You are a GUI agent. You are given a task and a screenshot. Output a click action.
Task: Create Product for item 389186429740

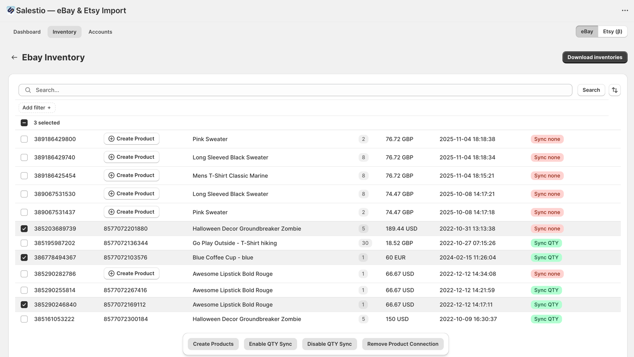(x=131, y=157)
